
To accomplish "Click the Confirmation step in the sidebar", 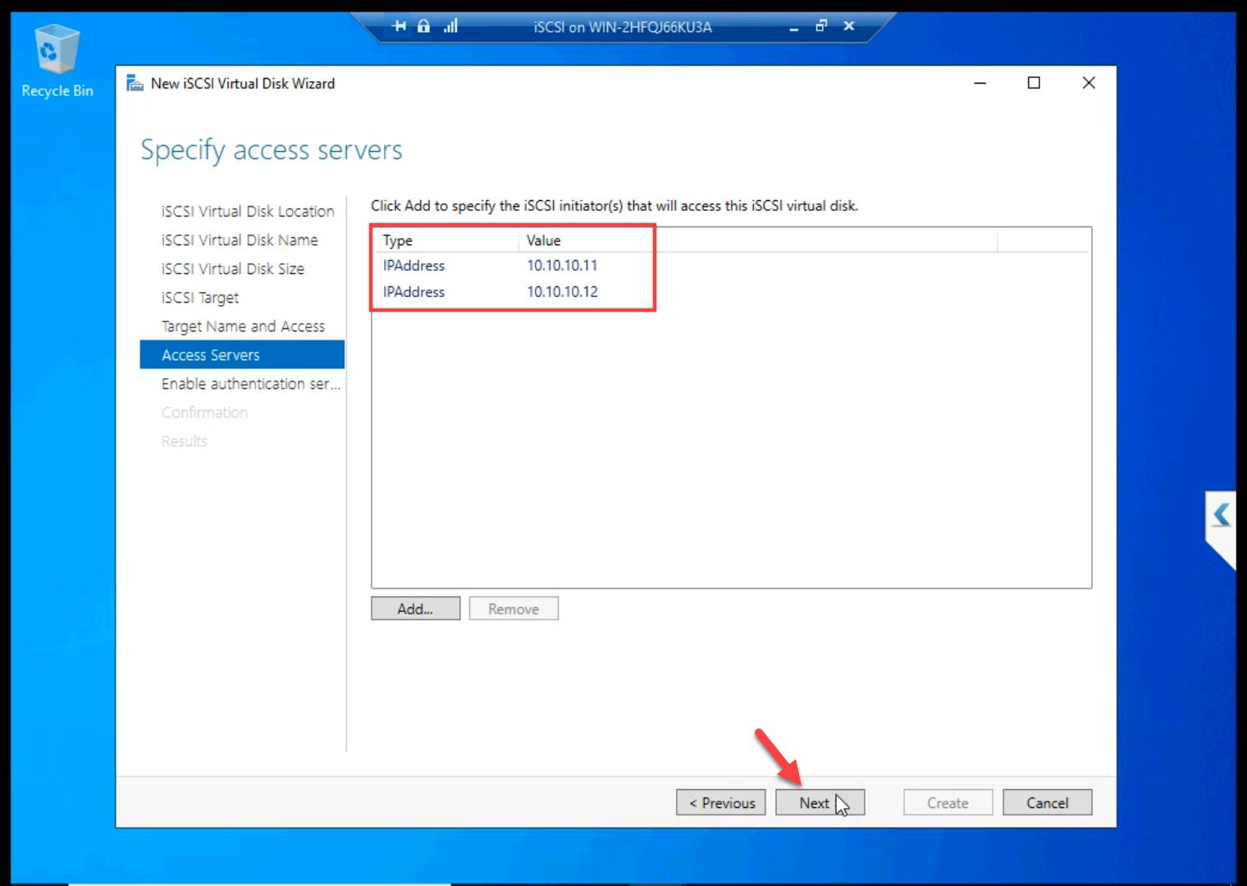I will tap(204, 413).
